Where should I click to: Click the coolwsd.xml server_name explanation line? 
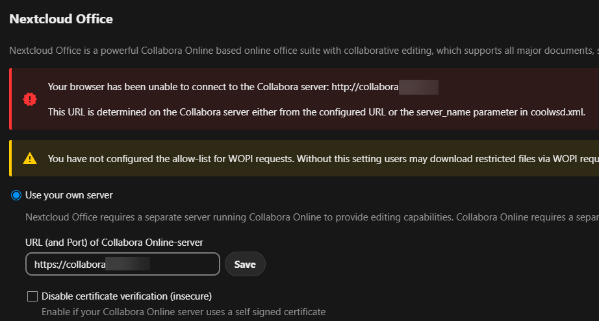click(316, 112)
